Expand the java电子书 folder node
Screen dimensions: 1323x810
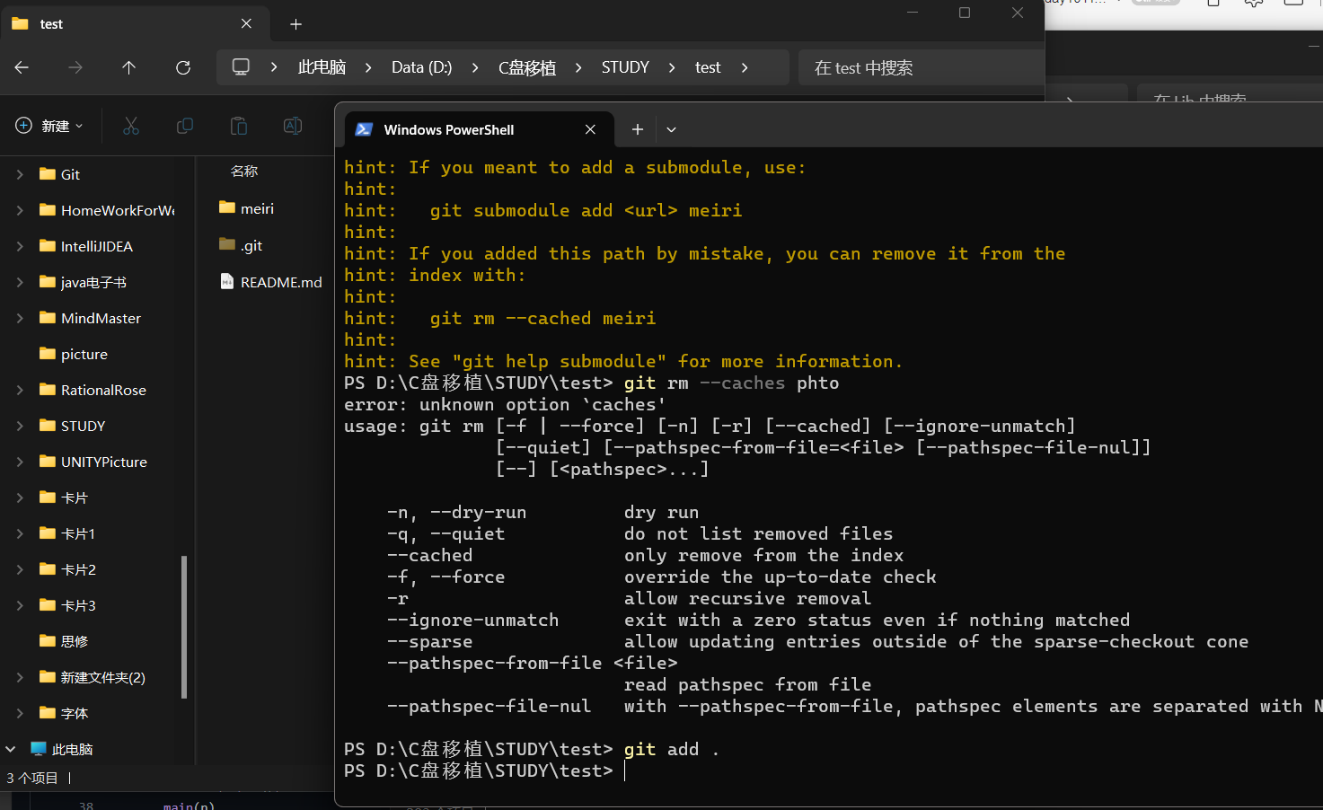tap(20, 282)
